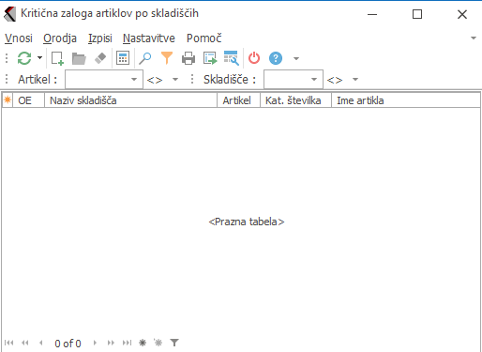Screen dimensions: 482x352
Task: Sort by Ime artikla column header
Action: [x=406, y=100]
